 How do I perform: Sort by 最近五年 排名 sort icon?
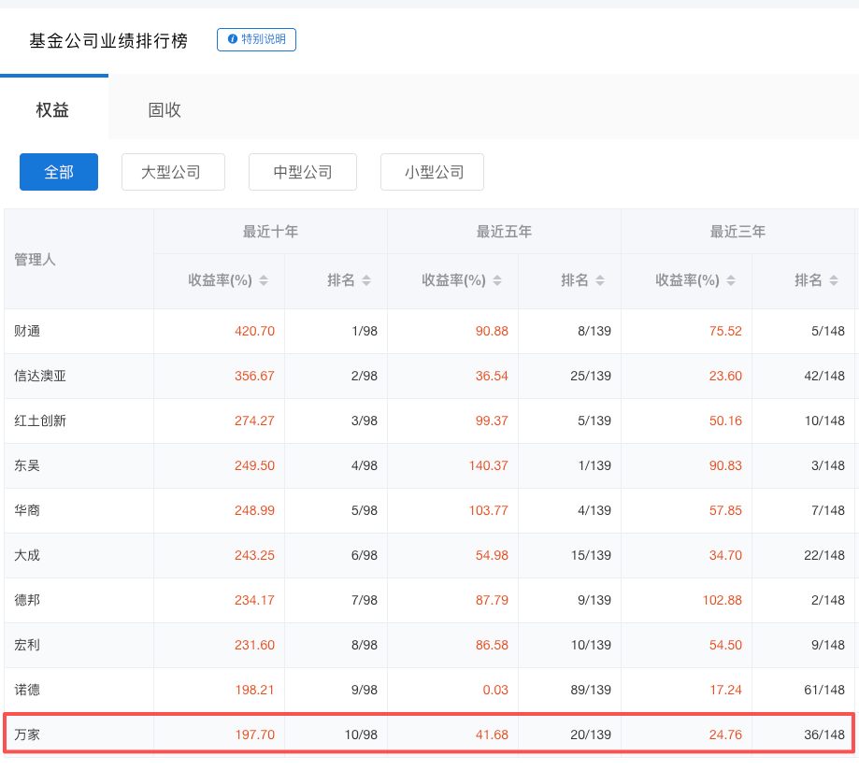point(600,280)
